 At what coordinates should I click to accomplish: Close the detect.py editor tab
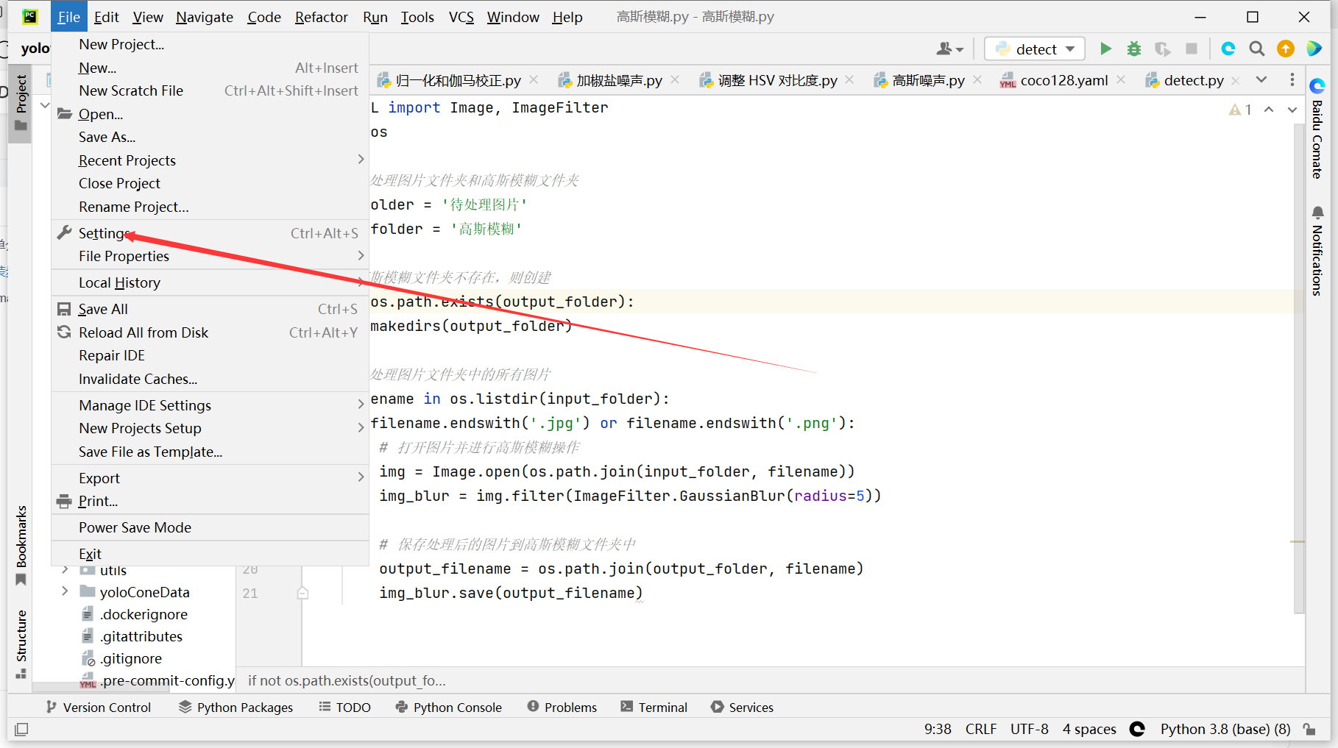point(1236,80)
